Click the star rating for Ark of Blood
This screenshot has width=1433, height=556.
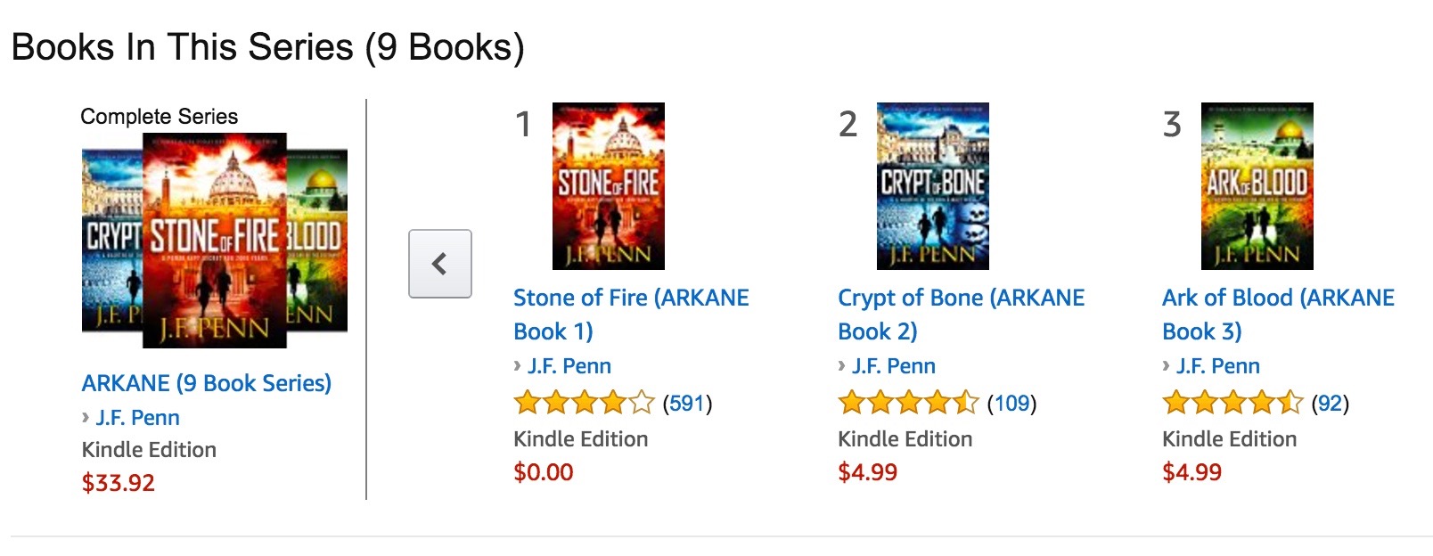(1232, 404)
